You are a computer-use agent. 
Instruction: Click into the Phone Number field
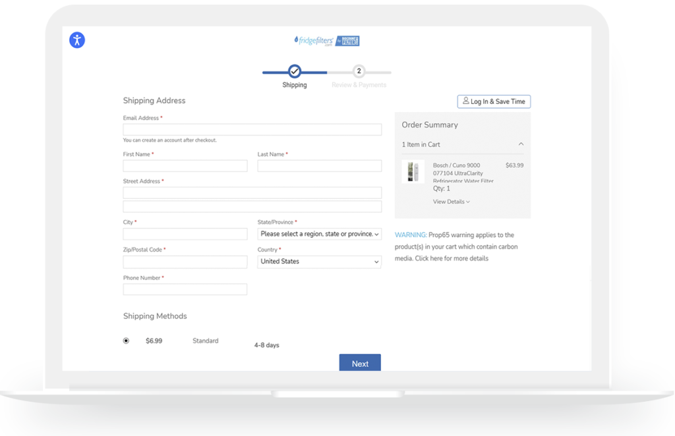[185, 289]
